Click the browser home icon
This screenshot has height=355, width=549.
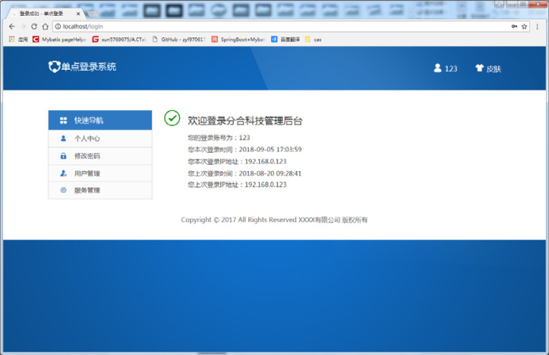(45, 26)
